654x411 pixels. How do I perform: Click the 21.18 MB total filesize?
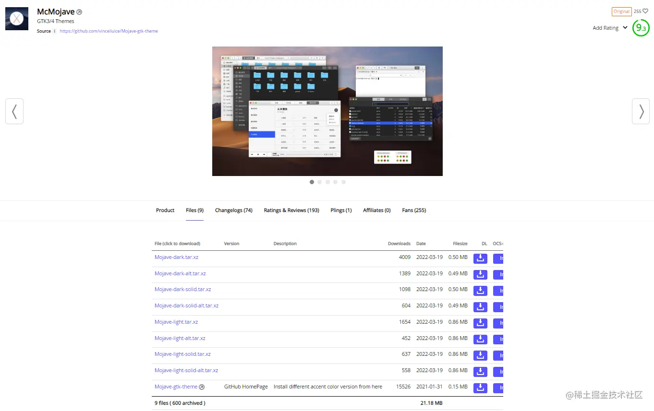pyautogui.click(x=431, y=403)
